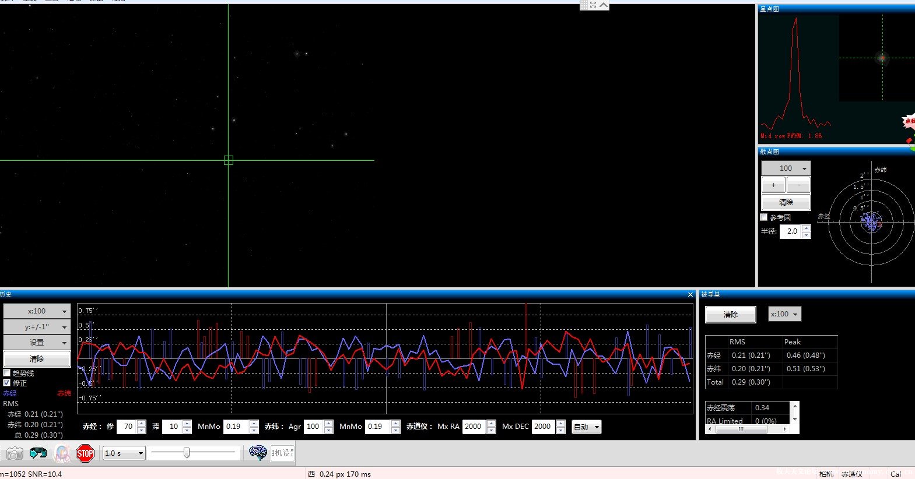This screenshot has width=915, height=479.
Task: Decrease Mx RA with its down arrow
Action: coord(491,430)
